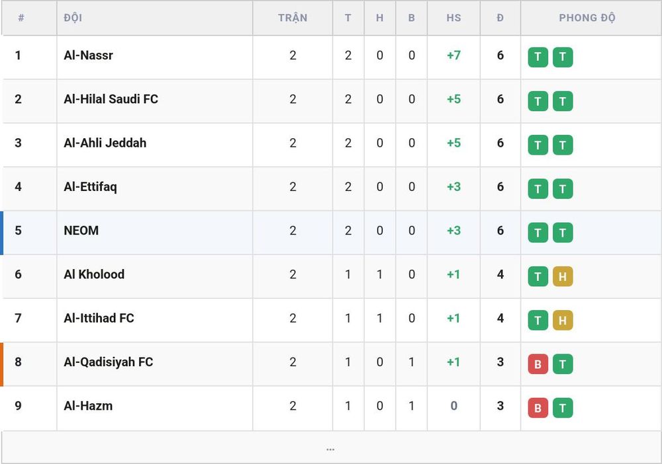Click the Đ points column header
This screenshot has width=662, height=464.
pyautogui.click(x=500, y=18)
